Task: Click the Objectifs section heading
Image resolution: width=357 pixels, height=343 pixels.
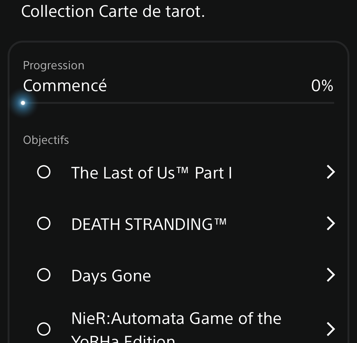Action: tap(46, 140)
